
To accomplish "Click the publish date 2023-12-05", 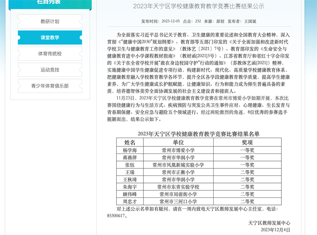I will pos(169,21).
